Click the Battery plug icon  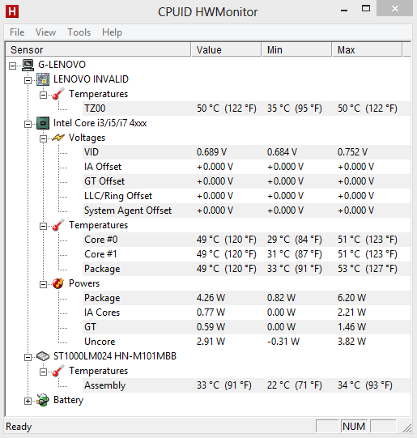pos(43,400)
